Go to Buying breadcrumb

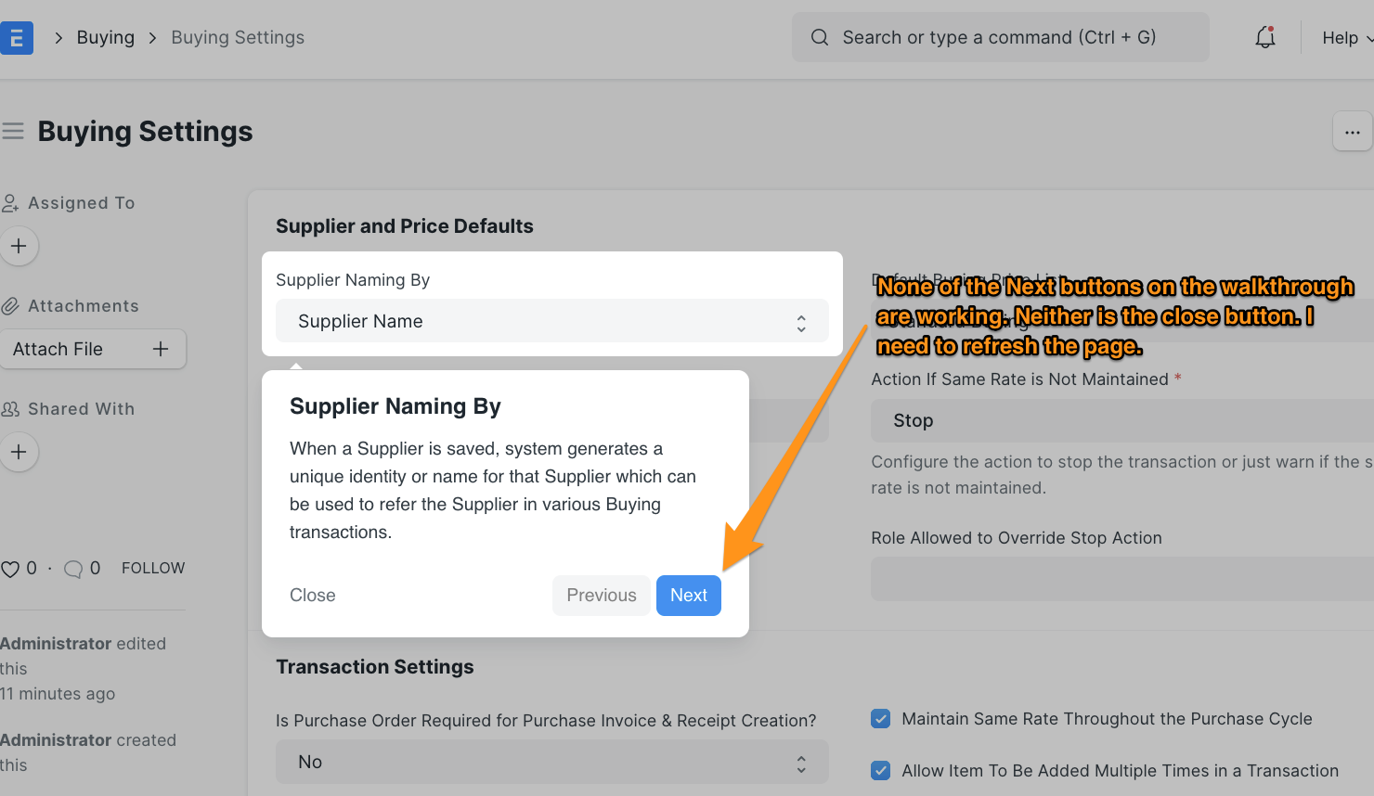106,37
